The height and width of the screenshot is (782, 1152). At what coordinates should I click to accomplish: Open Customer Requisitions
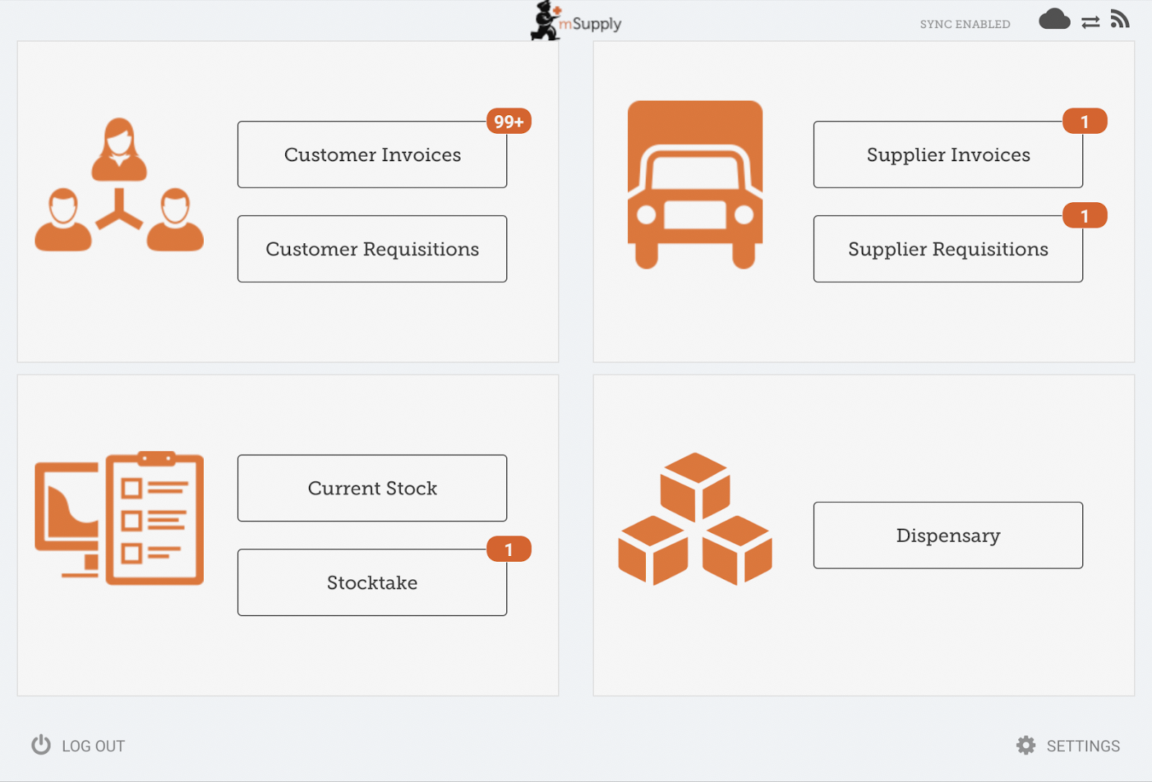pos(372,249)
